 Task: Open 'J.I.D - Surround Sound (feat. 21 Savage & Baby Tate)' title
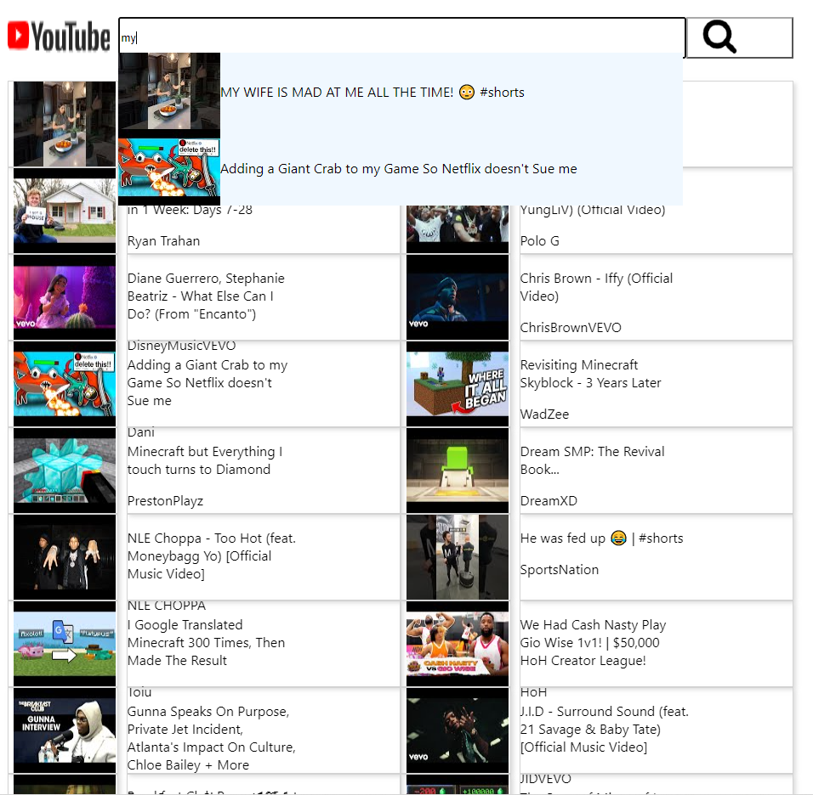pos(604,730)
